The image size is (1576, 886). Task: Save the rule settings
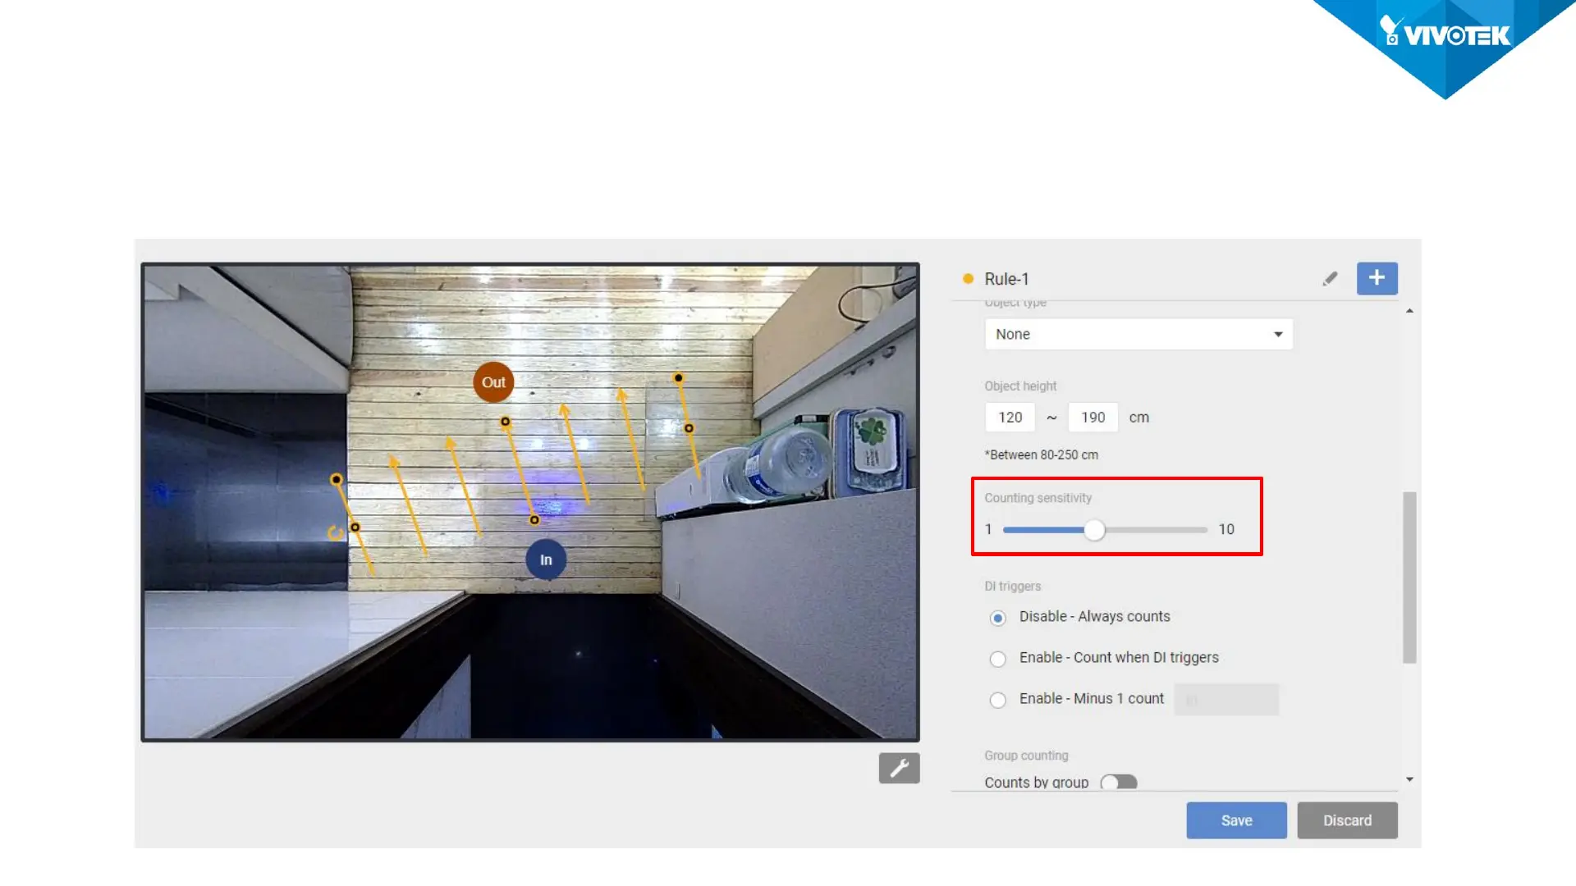(x=1236, y=820)
